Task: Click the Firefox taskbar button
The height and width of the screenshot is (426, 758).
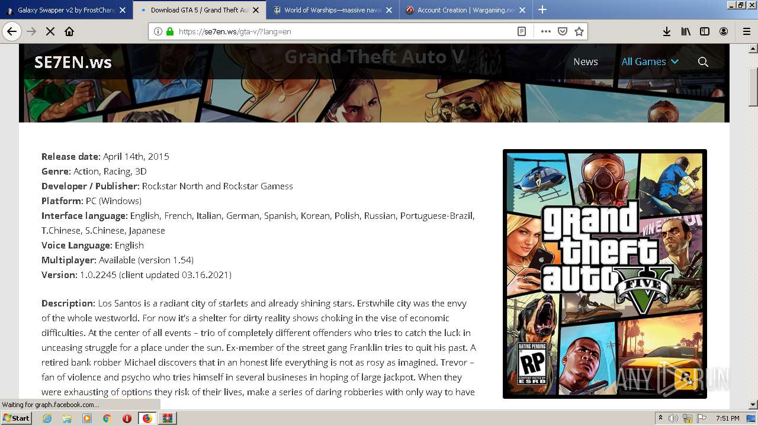Action: coord(147,418)
